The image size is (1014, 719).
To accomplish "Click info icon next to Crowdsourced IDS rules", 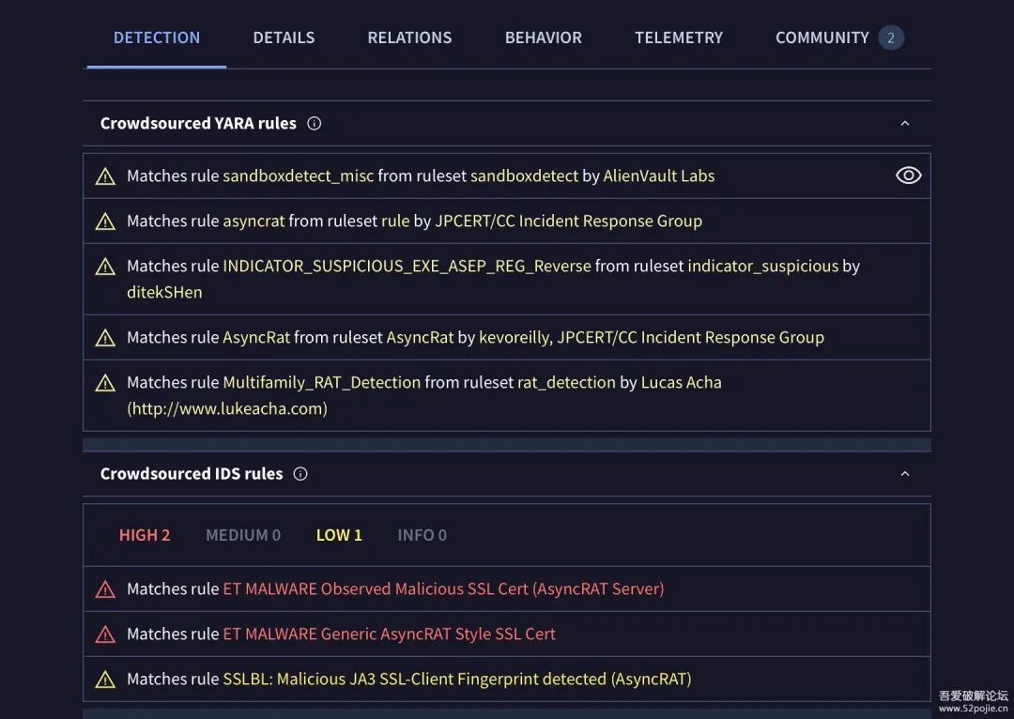I will click(300, 474).
